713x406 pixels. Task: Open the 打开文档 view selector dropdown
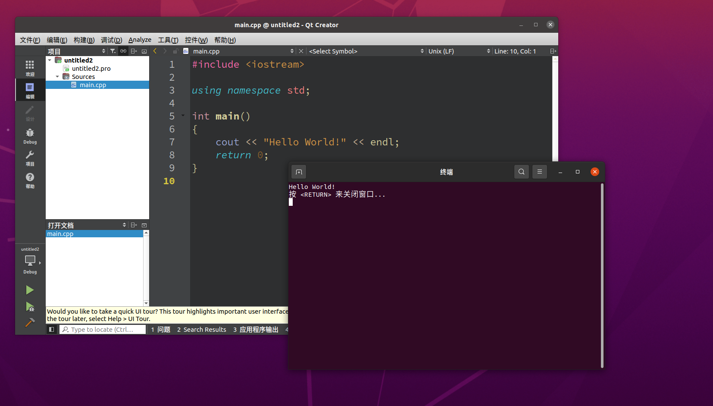pyautogui.click(x=87, y=225)
